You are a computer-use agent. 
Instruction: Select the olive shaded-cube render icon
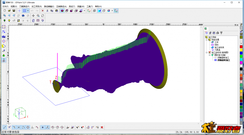[x=62, y=11]
